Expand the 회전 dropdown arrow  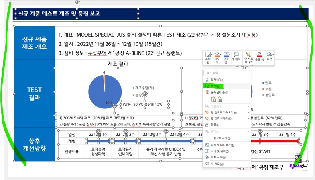click(273, 54)
